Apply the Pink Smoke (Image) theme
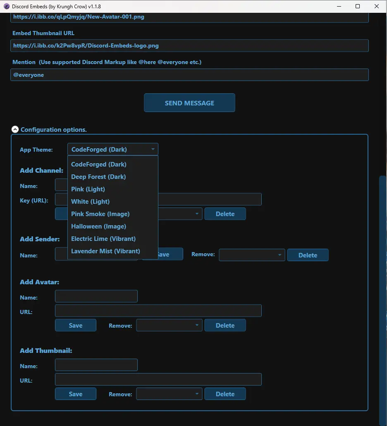Screen dimensions: 387x426 100,214
